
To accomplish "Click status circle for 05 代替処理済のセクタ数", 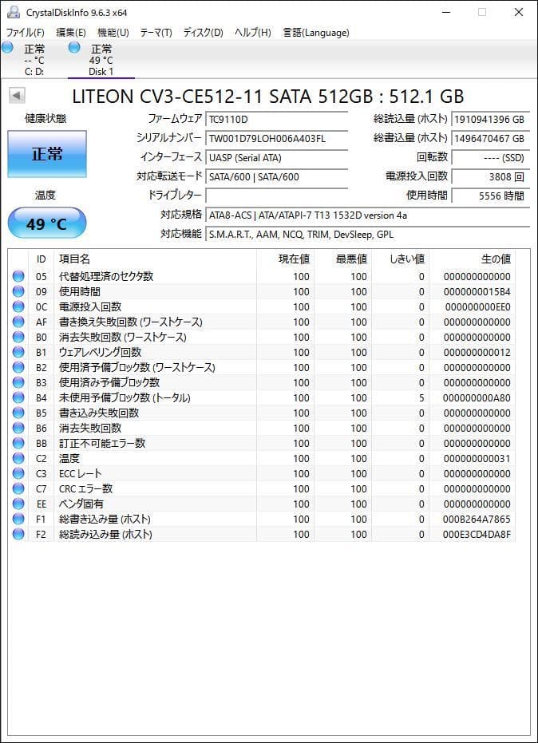I will (18, 276).
